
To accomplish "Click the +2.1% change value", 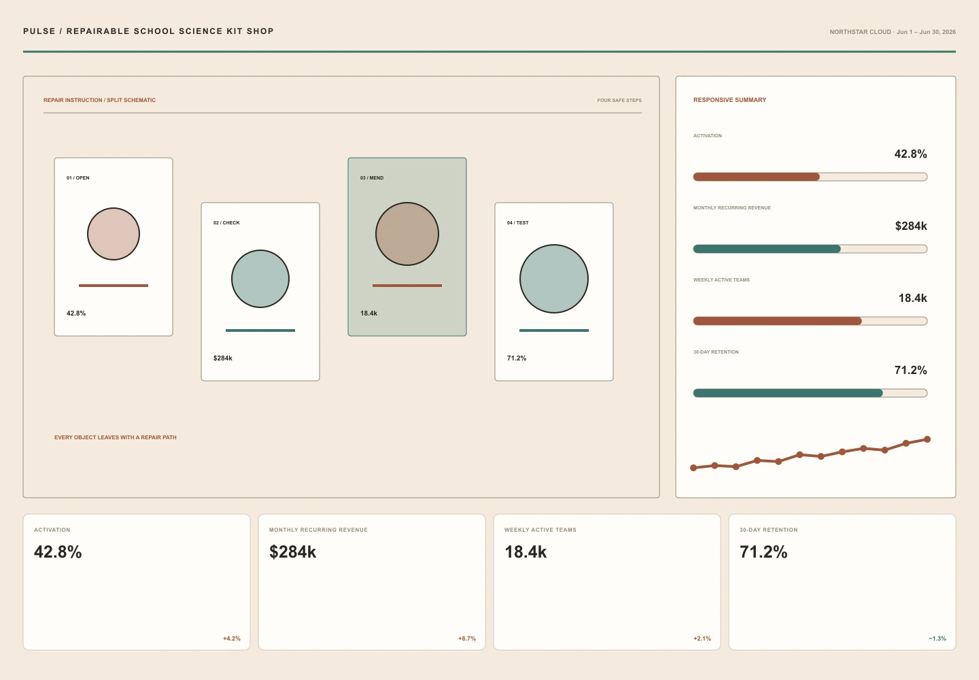I will pos(702,639).
